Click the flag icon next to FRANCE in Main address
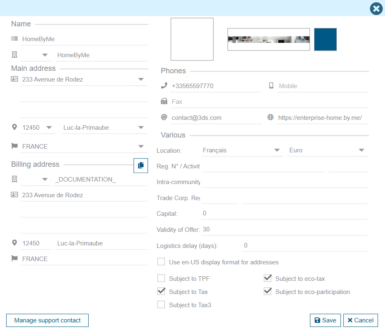385x329 pixels. (x=14, y=146)
